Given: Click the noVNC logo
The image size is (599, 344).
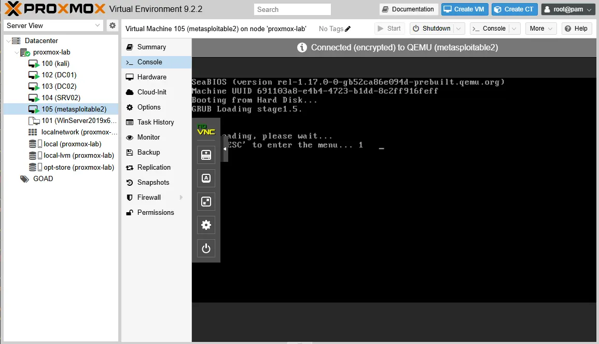Looking at the screenshot, I should point(206,130).
